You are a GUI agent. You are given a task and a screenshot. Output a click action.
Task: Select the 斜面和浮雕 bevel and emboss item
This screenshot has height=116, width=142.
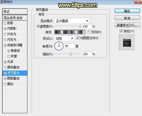pyautogui.click(x=15, y=45)
